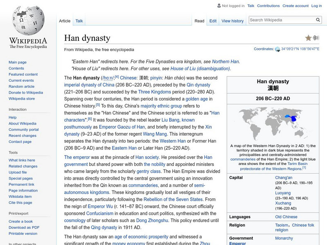Viewport: 327px width, 245px height.
Task: Click Cite this page
Action: [20, 202]
